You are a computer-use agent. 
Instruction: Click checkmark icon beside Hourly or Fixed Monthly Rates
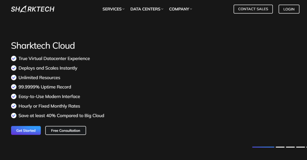(x=14, y=106)
